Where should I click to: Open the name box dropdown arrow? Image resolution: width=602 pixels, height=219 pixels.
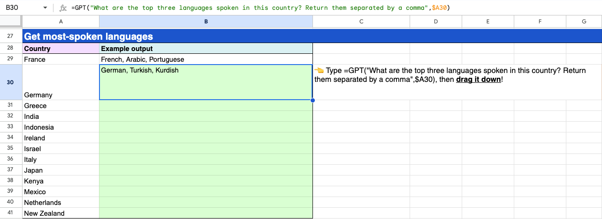pyautogui.click(x=45, y=8)
